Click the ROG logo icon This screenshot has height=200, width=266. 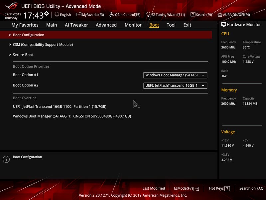click(x=11, y=6)
